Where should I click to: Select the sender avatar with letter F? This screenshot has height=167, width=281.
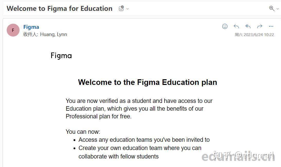click(13, 30)
